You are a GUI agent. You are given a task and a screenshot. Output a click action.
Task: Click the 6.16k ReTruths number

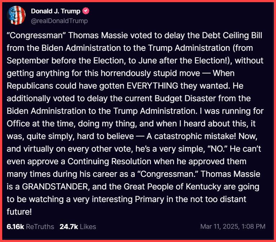pyautogui.click(x=14, y=227)
